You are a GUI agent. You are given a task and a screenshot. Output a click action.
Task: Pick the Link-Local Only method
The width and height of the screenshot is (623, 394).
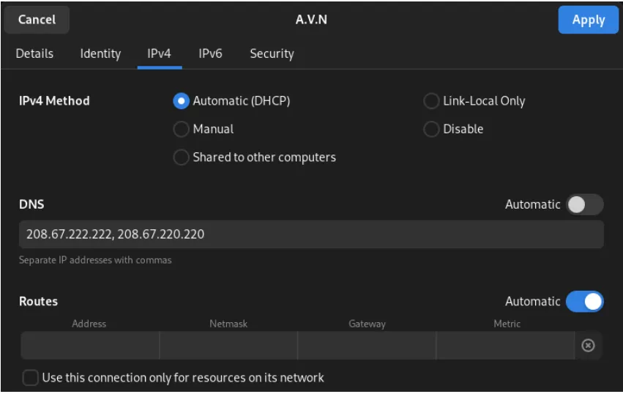tap(432, 101)
